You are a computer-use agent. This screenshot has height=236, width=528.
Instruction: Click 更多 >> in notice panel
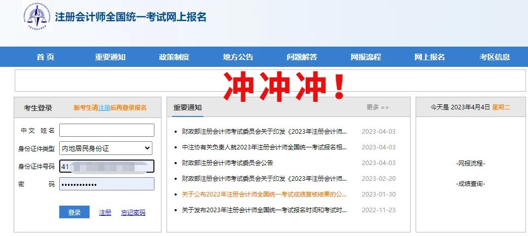pos(378,107)
